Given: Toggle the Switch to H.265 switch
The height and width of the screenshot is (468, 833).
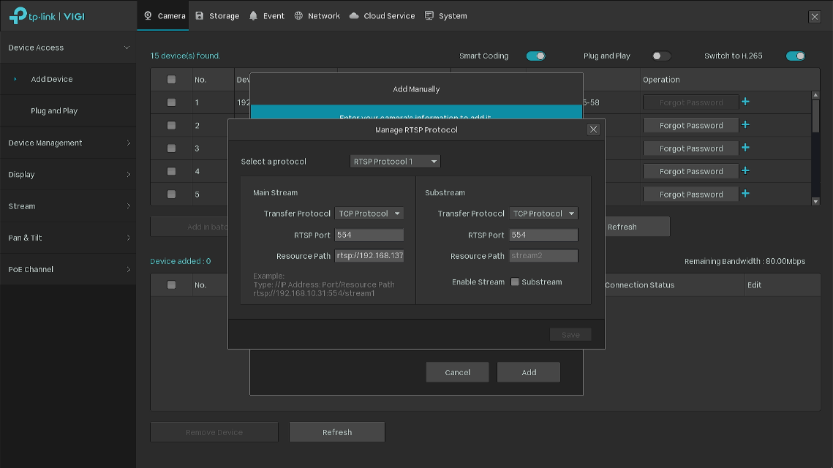Looking at the screenshot, I should [795, 56].
